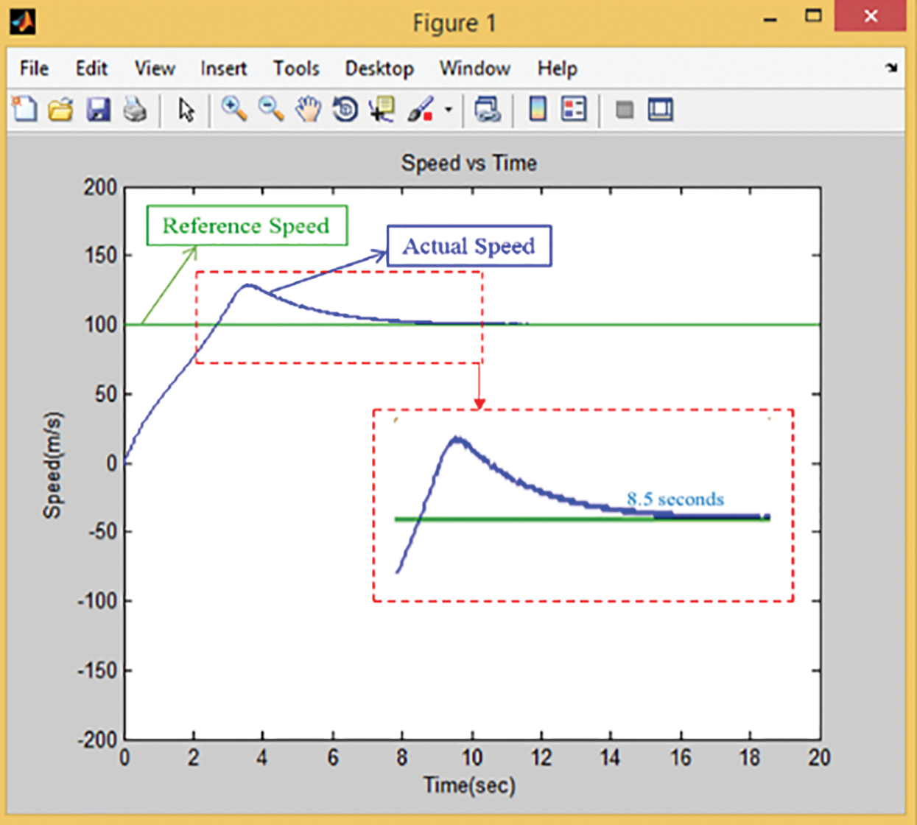Save the figure using the floppy disk icon
This screenshot has height=825, width=917.
(98, 110)
